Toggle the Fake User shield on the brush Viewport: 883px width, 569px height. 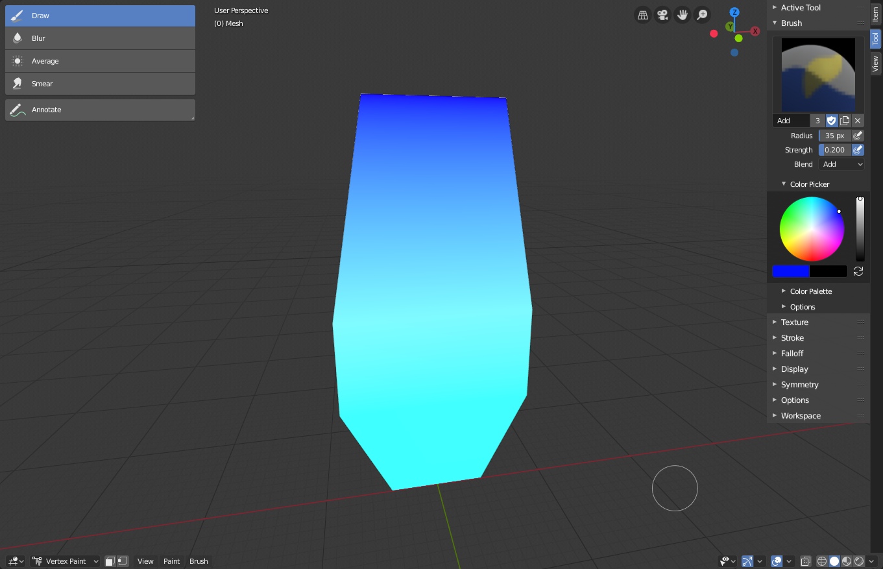click(x=831, y=120)
